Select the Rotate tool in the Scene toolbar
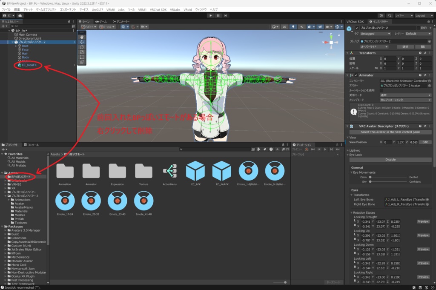 82,47
